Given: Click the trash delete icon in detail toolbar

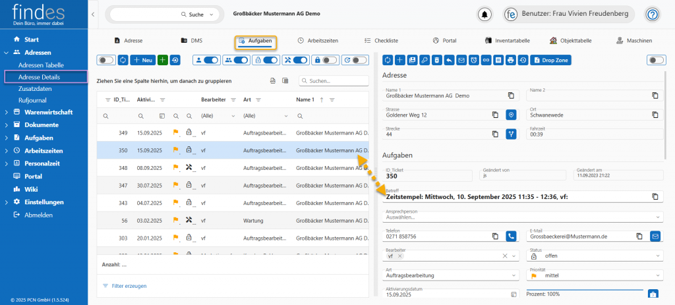Looking at the screenshot, I should [436, 60].
